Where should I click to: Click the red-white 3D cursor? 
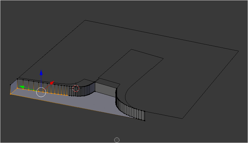pyautogui.click(x=76, y=88)
